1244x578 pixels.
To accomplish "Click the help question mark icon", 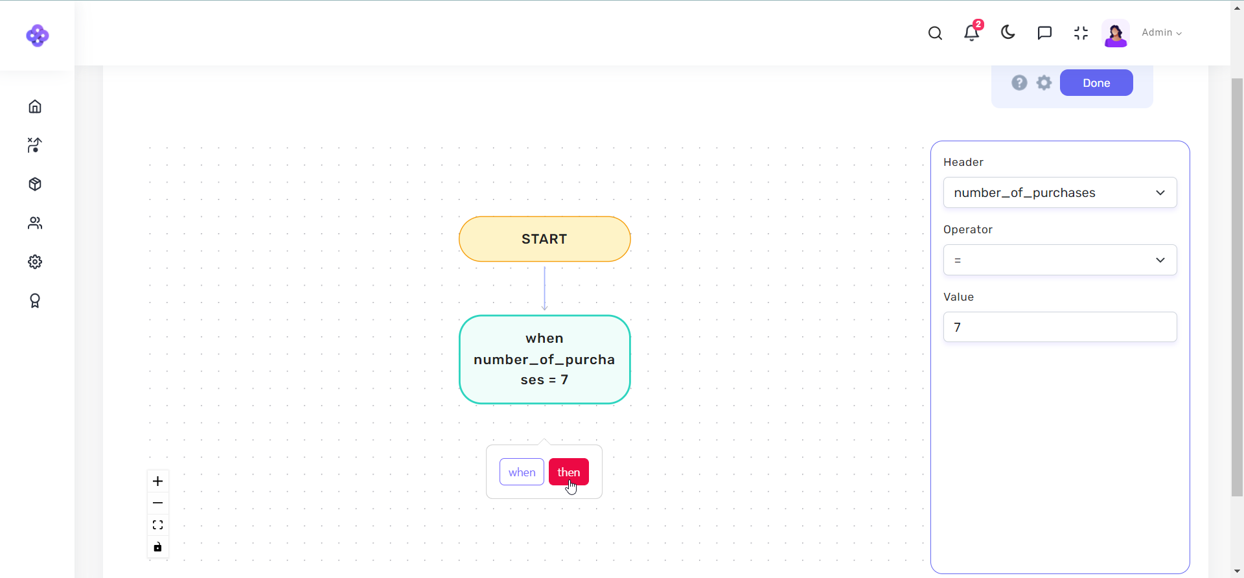I will point(1019,83).
